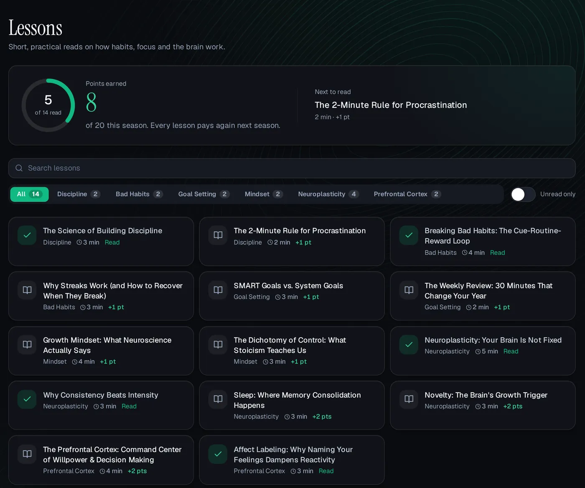Click the +1 pt label on The Dichotomy of Control
The height and width of the screenshot is (488, 585).
point(299,362)
